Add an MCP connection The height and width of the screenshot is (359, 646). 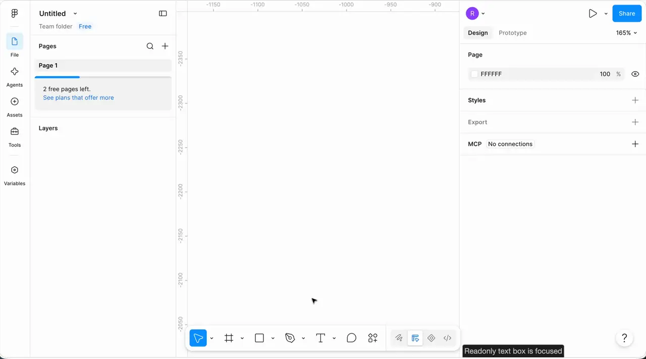pyautogui.click(x=635, y=144)
